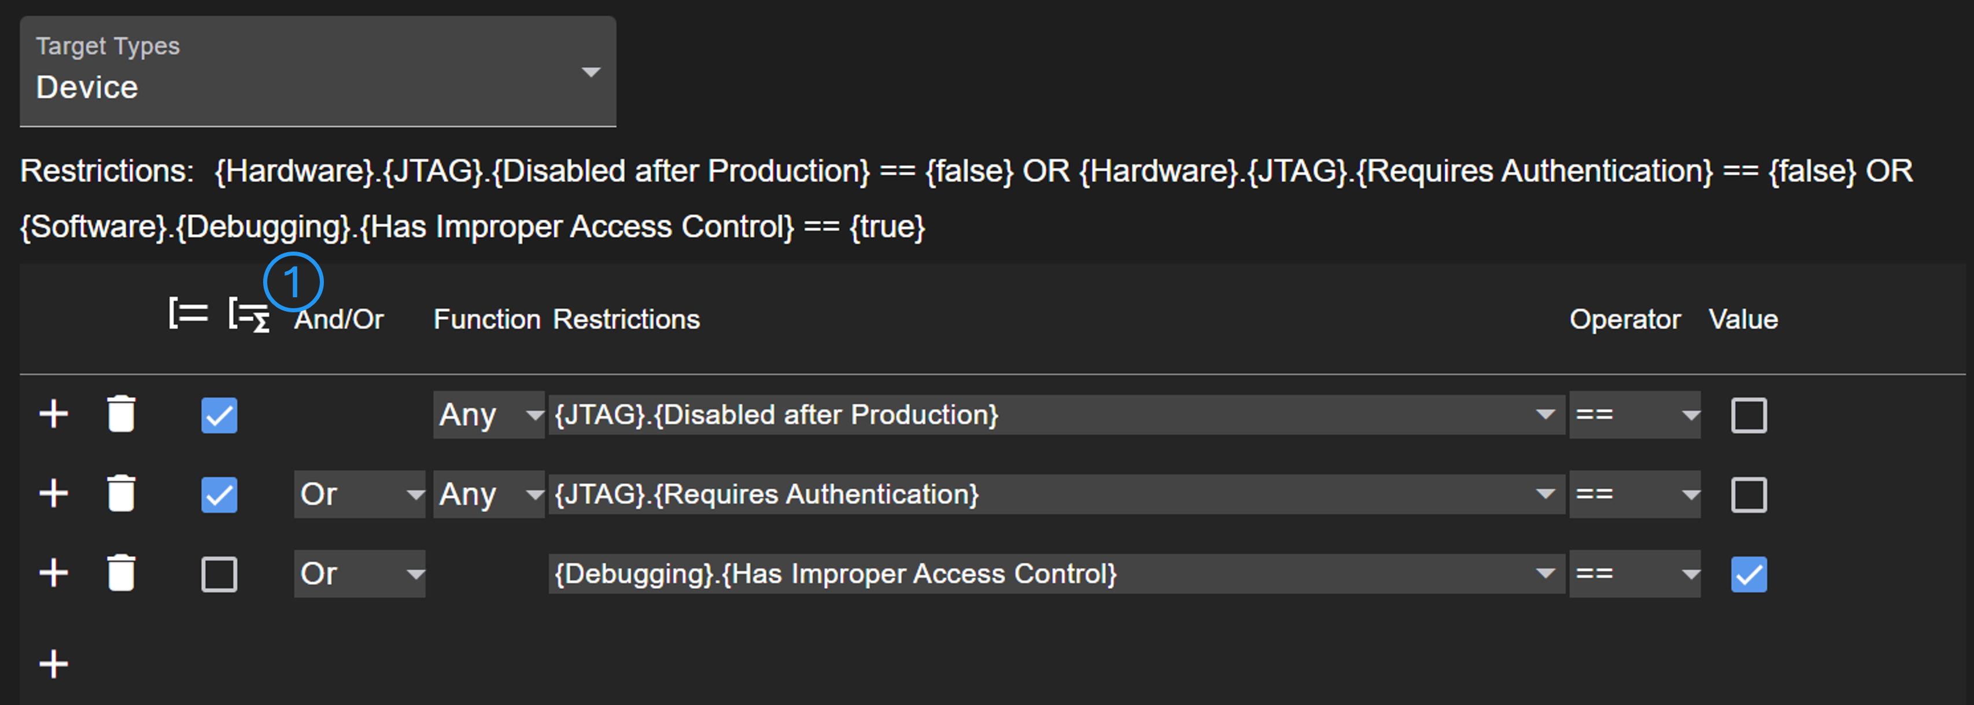Open the Target Types dropdown
Viewport: 1974px width, 705px height.
(318, 72)
